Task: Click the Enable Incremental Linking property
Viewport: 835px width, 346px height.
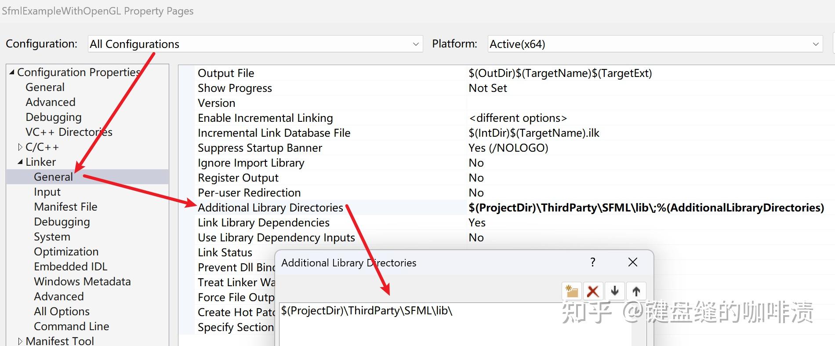Action: click(265, 118)
